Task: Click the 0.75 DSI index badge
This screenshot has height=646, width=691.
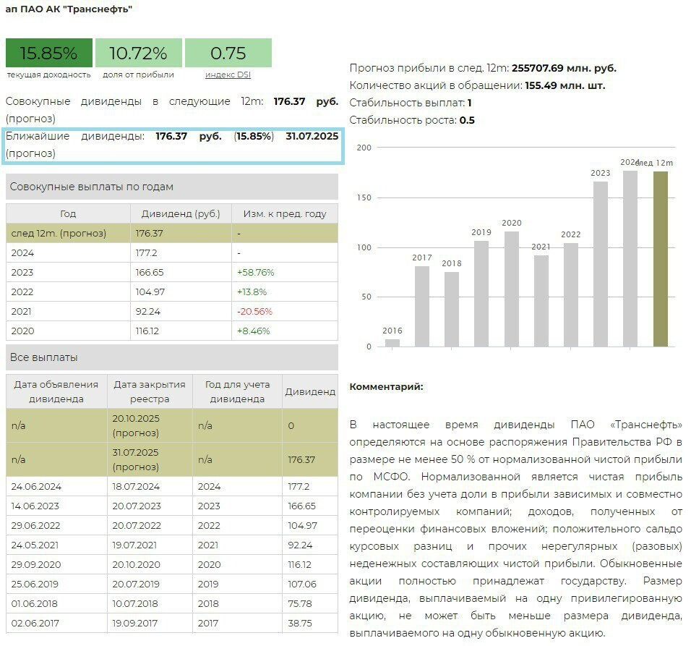Action: [x=228, y=53]
